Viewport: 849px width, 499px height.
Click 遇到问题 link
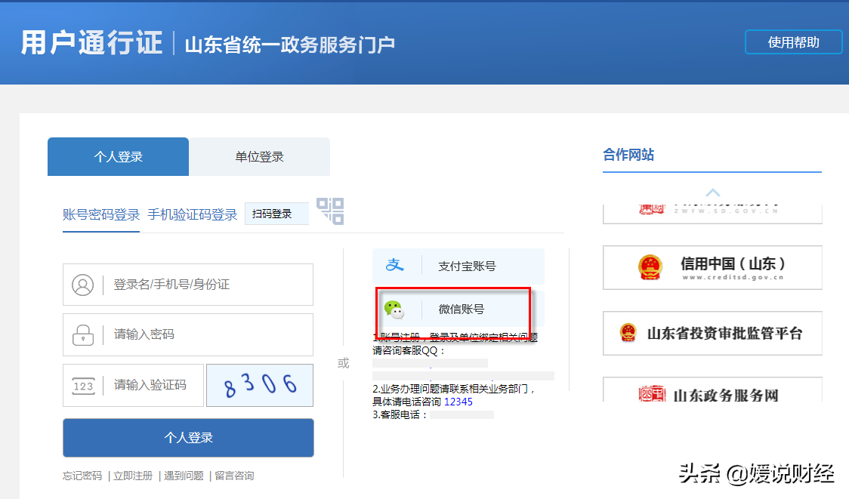coord(184,476)
